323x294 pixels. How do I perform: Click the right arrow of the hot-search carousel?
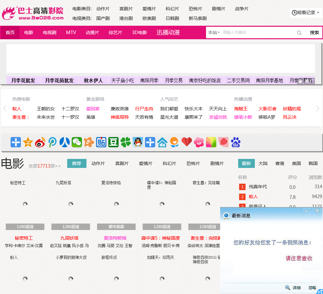[318, 109]
